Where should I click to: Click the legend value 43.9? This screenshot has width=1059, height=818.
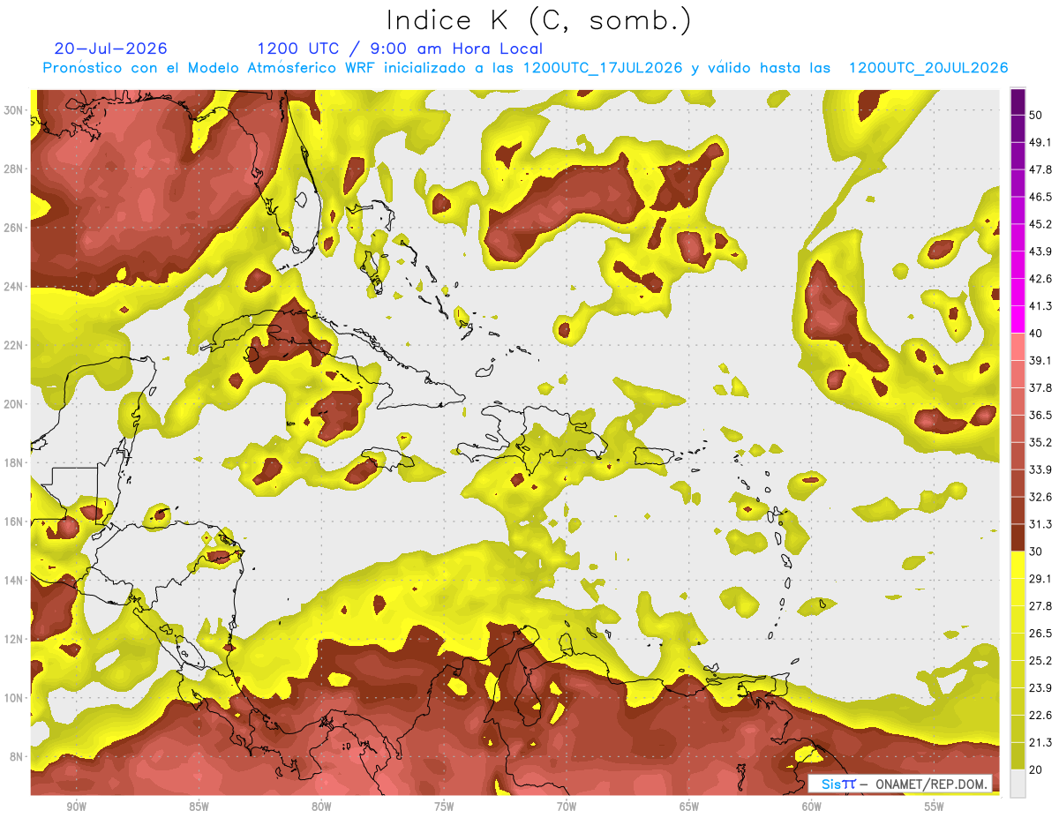[x=1040, y=251]
